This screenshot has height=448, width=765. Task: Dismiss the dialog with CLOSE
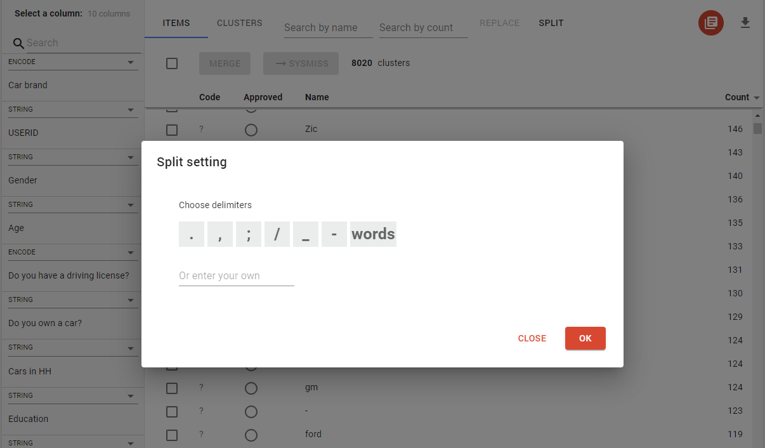pos(532,338)
